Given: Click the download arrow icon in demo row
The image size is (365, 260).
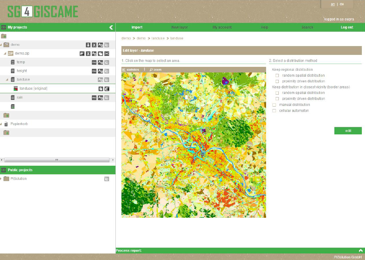Looking at the screenshot, I should pyautogui.click(x=88, y=45).
